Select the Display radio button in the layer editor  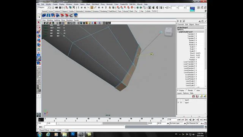178,91
